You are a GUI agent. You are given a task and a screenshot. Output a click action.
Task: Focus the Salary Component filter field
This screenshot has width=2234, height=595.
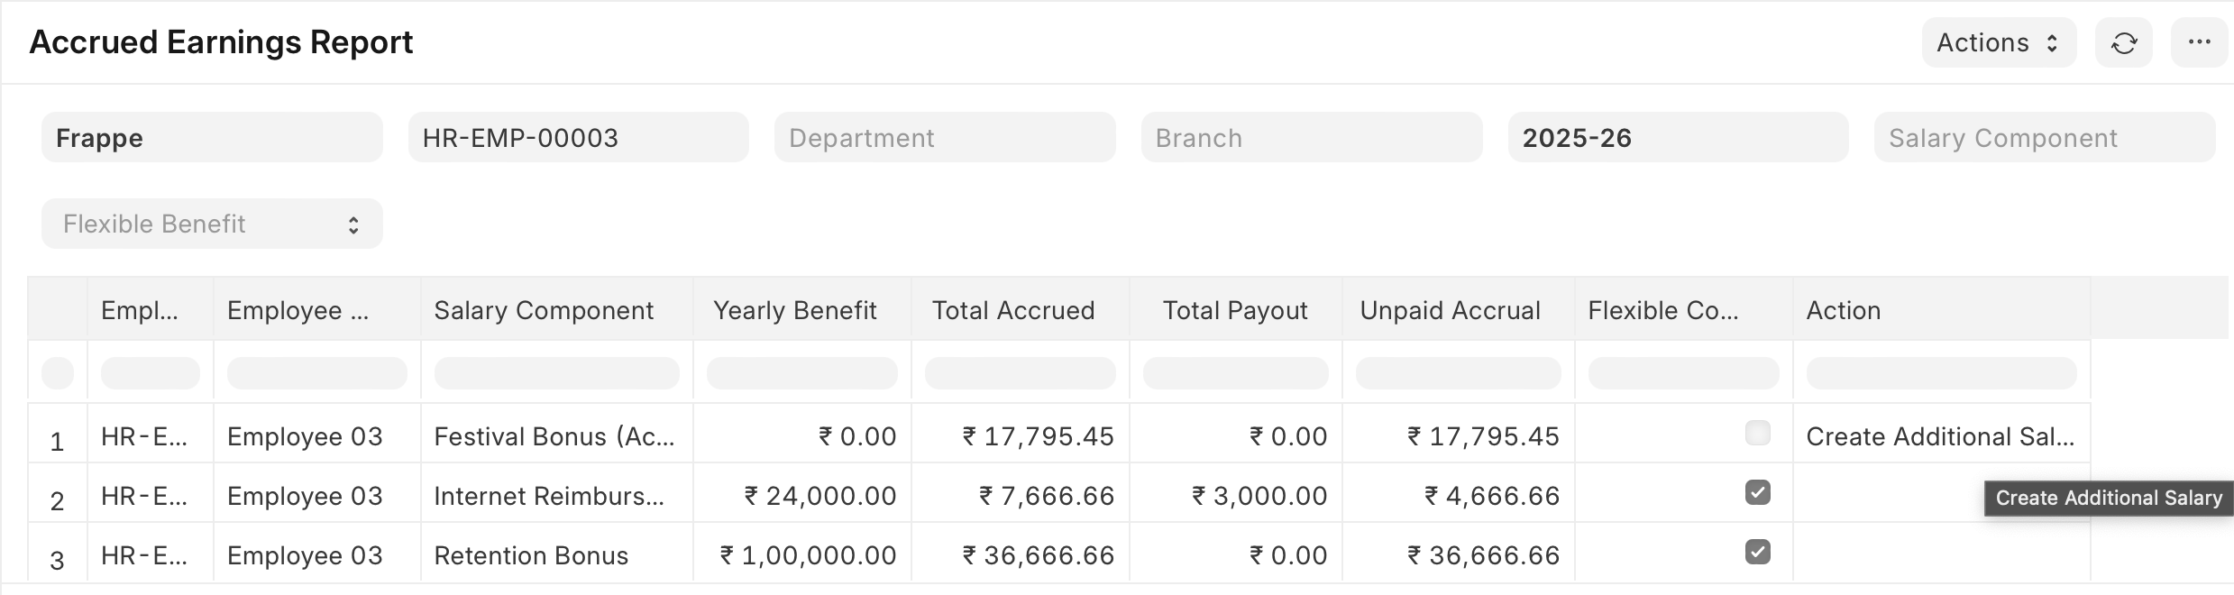[2043, 138]
